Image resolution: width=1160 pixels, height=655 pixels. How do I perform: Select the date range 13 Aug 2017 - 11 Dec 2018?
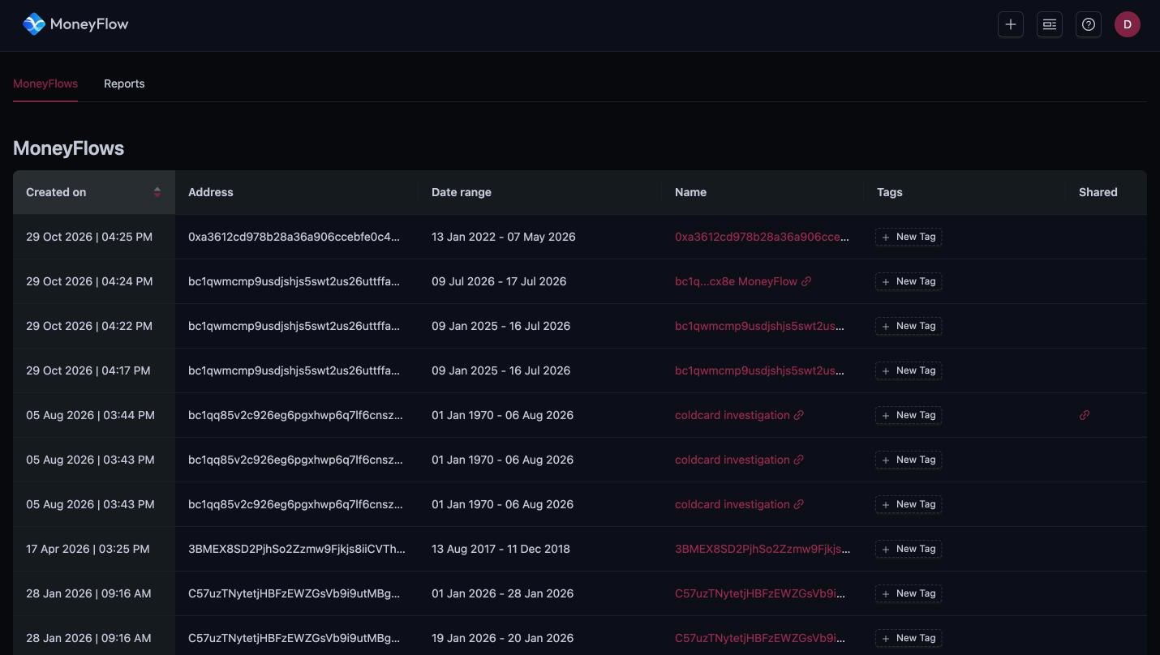(501, 549)
